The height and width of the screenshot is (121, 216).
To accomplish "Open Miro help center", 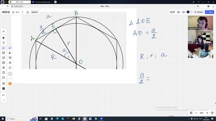I will point(212,113).
